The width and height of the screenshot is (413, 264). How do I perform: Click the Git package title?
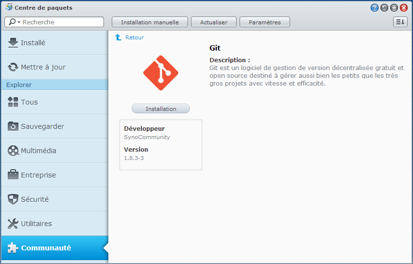tap(215, 48)
